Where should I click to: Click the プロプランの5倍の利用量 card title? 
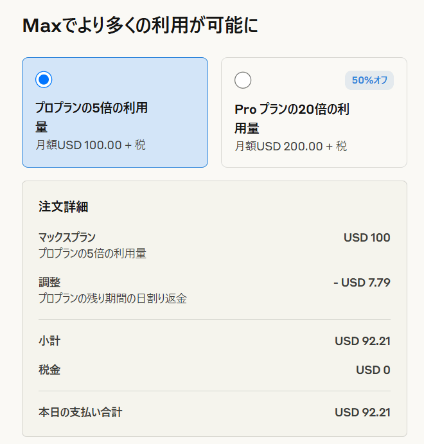coord(91,117)
